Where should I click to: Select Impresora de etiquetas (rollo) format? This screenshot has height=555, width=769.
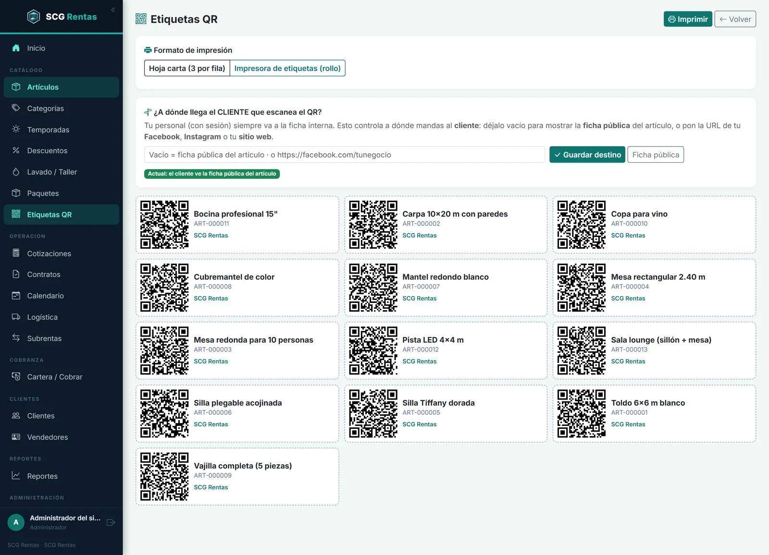coord(287,68)
